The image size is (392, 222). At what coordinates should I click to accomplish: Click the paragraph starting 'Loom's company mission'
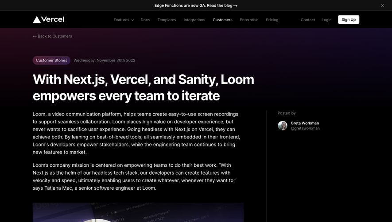(135, 176)
